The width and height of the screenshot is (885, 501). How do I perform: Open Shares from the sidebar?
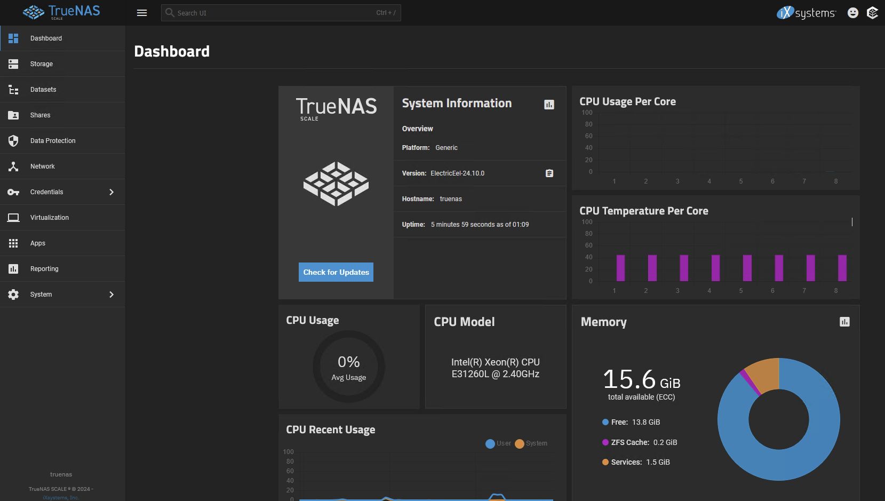pyautogui.click(x=40, y=115)
